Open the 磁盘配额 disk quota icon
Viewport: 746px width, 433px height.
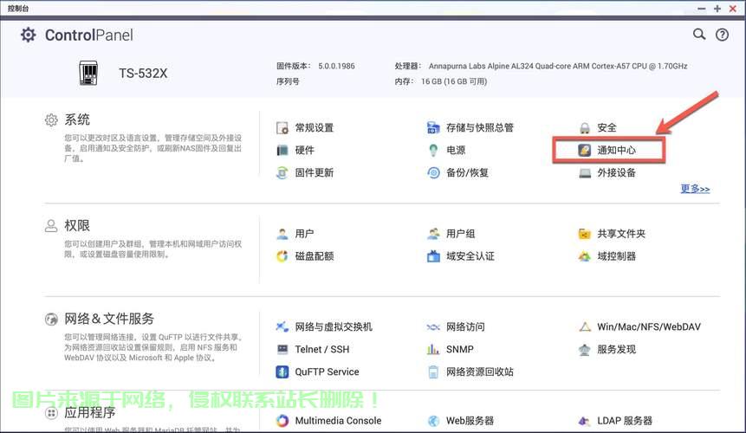pos(282,256)
